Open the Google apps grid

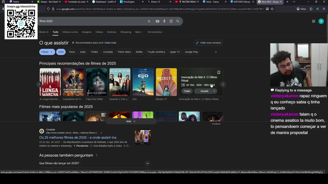(x=313, y=21)
